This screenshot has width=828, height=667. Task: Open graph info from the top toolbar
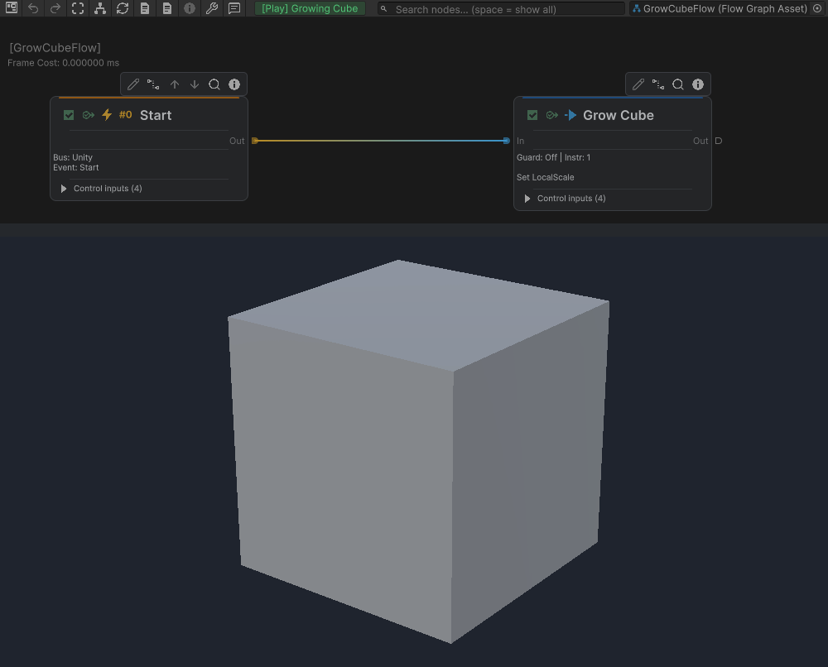(x=190, y=8)
